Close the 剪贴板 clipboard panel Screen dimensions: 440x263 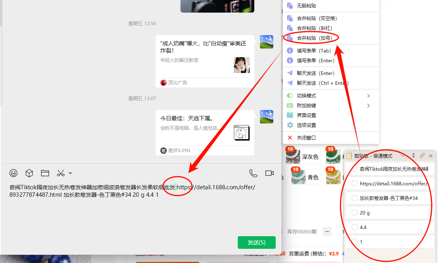point(431,156)
